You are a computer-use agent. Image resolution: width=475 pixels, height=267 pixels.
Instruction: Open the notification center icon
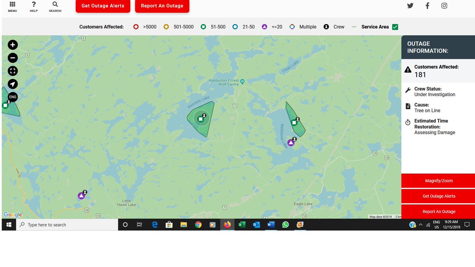pyautogui.click(x=467, y=225)
